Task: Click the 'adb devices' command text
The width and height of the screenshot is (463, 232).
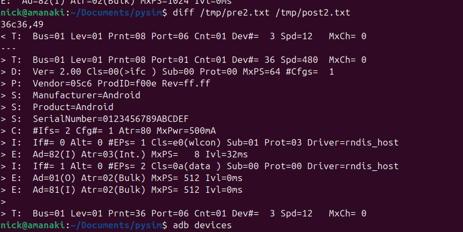Action: [x=202, y=225]
